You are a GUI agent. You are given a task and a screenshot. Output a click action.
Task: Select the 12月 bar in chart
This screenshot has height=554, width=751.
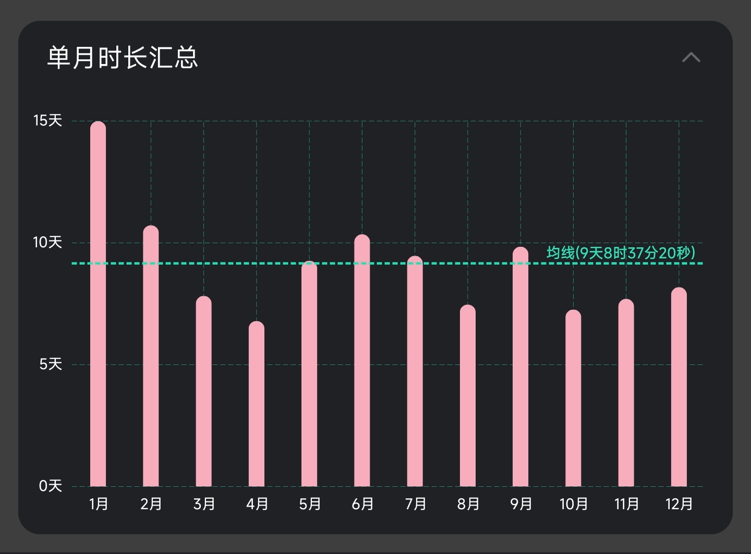point(679,387)
